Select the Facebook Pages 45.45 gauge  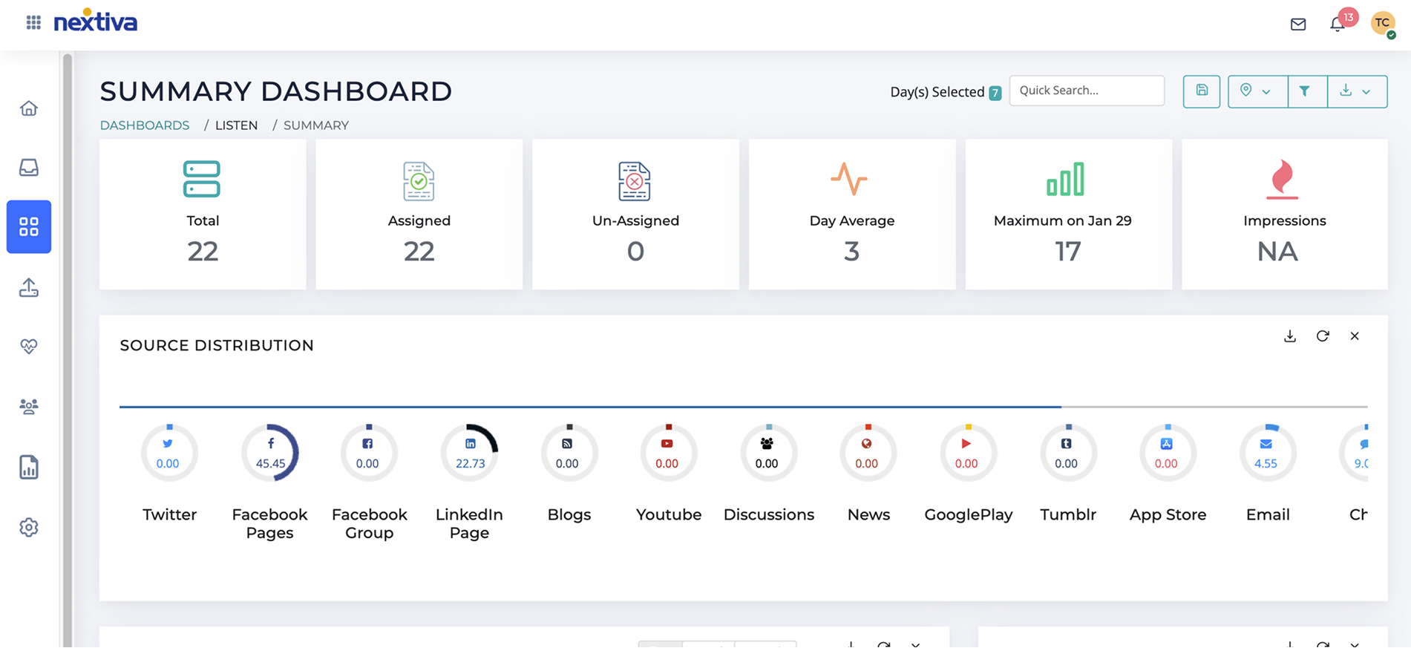pos(270,453)
